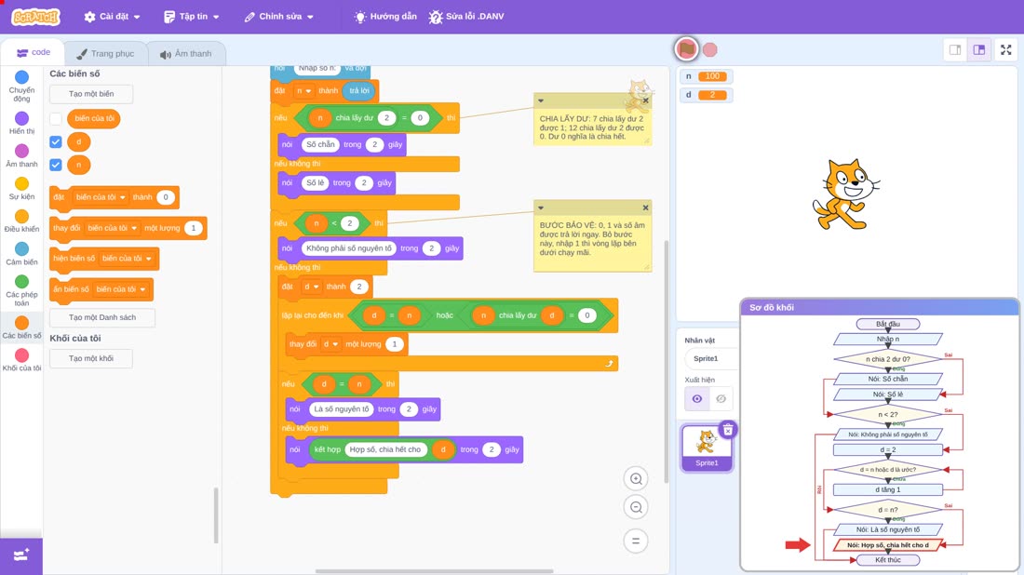Zoom in on the code workspace
This screenshot has width=1024, height=575.
pos(636,478)
